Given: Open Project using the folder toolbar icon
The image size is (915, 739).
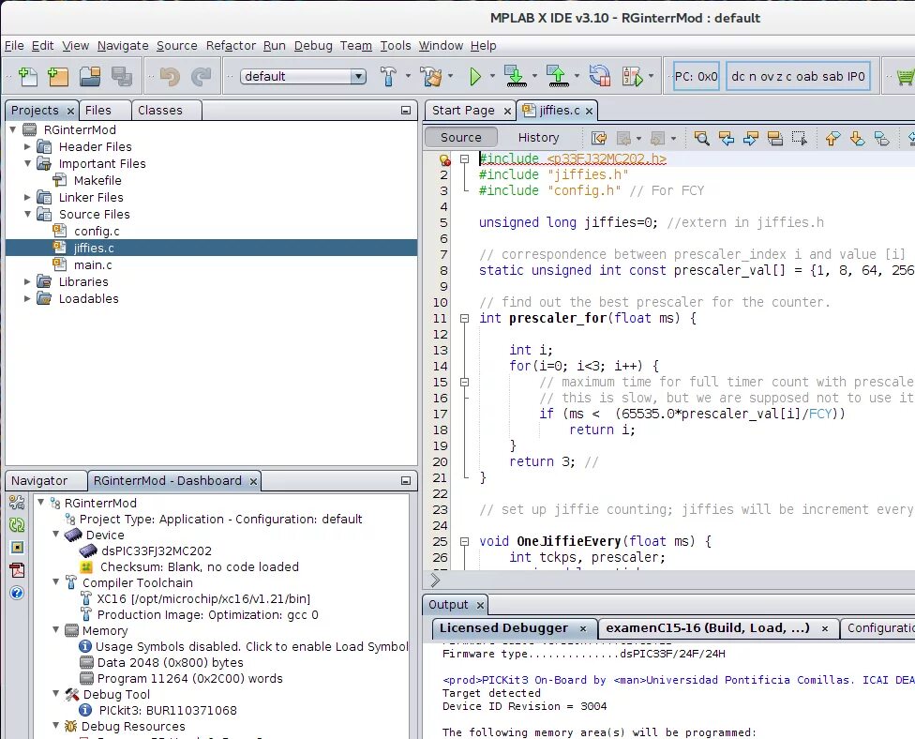Looking at the screenshot, I should pyautogui.click(x=90, y=76).
